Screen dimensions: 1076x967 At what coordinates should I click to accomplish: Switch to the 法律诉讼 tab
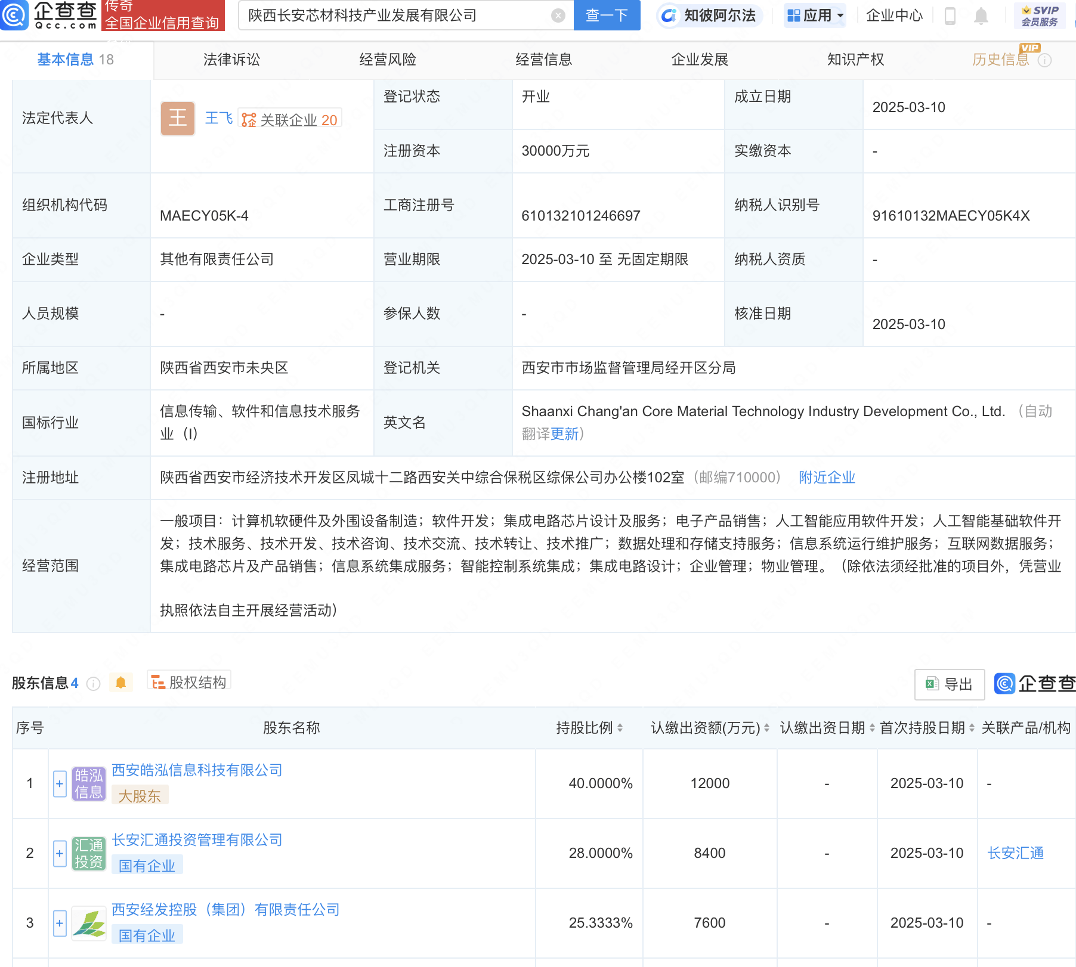click(231, 60)
